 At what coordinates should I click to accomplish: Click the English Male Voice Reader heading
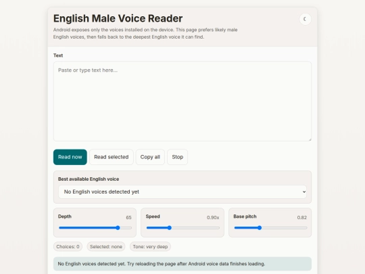(x=118, y=18)
